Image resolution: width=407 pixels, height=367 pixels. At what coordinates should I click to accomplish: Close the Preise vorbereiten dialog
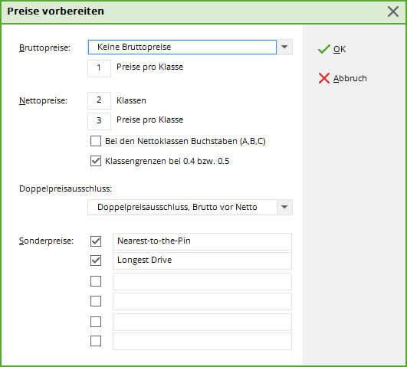coord(393,11)
